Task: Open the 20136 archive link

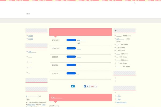Action: [31, 39]
